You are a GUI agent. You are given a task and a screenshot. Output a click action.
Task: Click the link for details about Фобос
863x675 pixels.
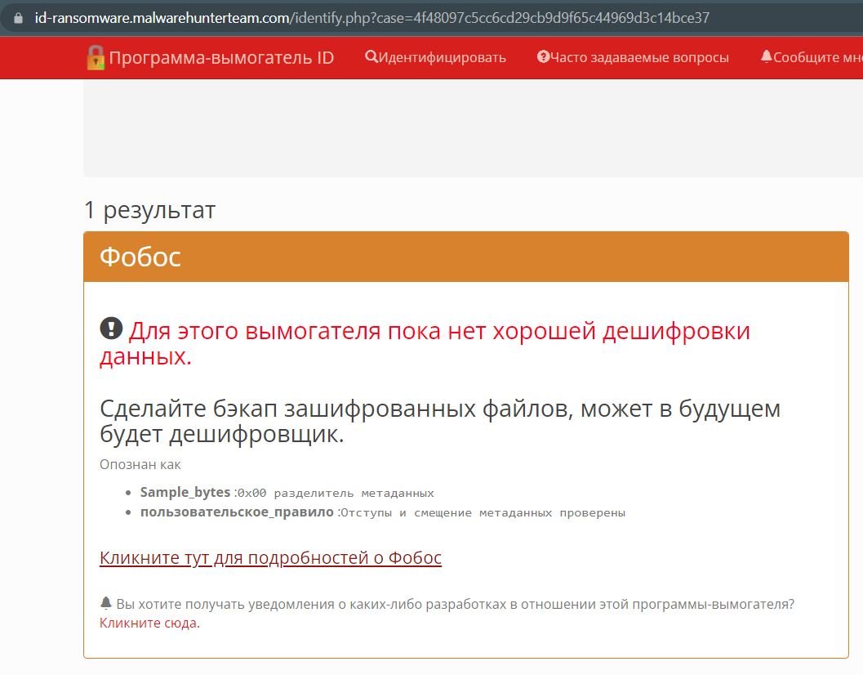tap(270, 557)
